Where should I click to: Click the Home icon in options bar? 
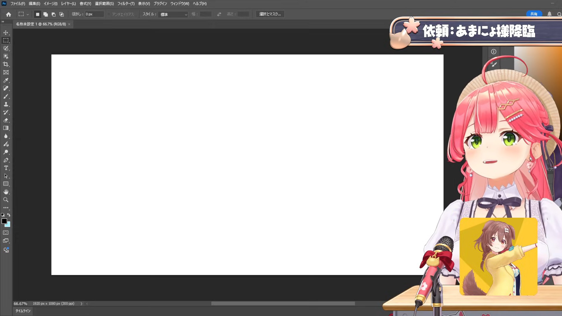point(8,14)
